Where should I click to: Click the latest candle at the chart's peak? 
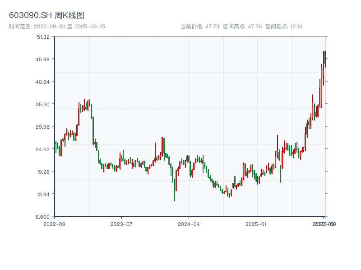tap(325, 59)
